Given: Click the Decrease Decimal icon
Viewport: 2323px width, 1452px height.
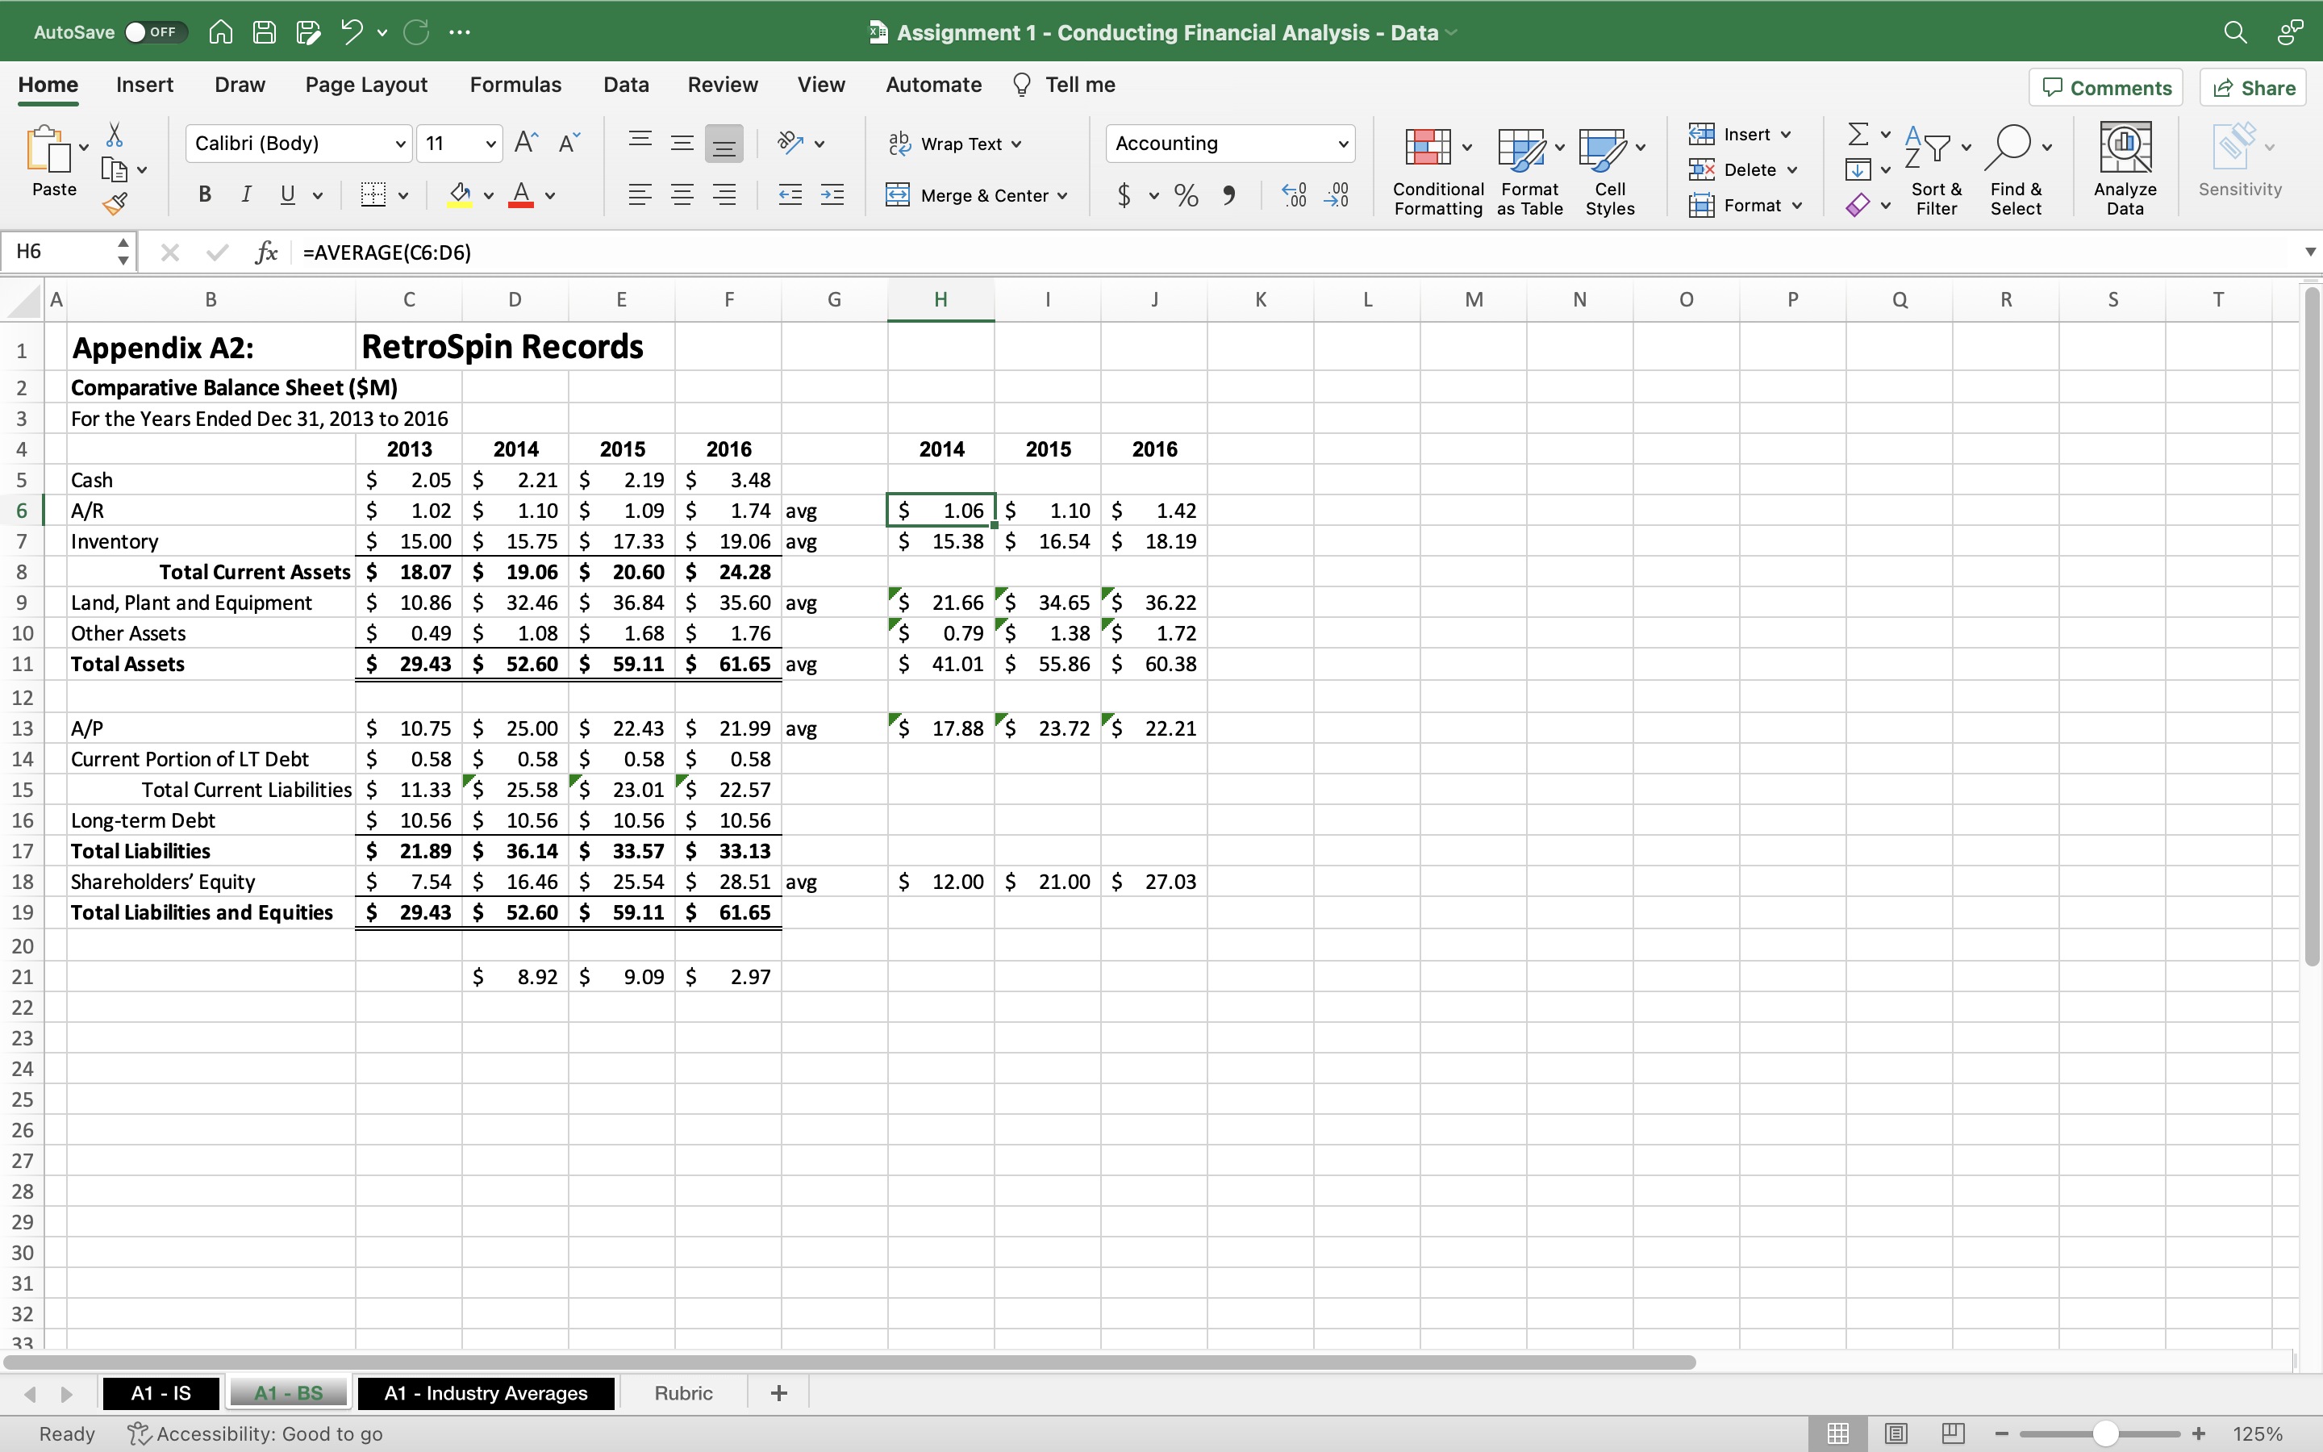Looking at the screenshot, I should (1338, 195).
